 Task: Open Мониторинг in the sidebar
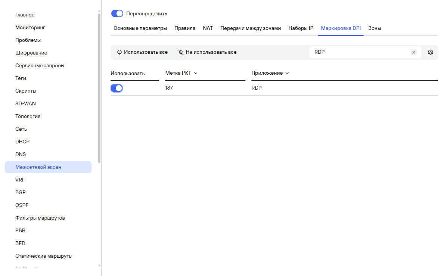click(x=30, y=27)
